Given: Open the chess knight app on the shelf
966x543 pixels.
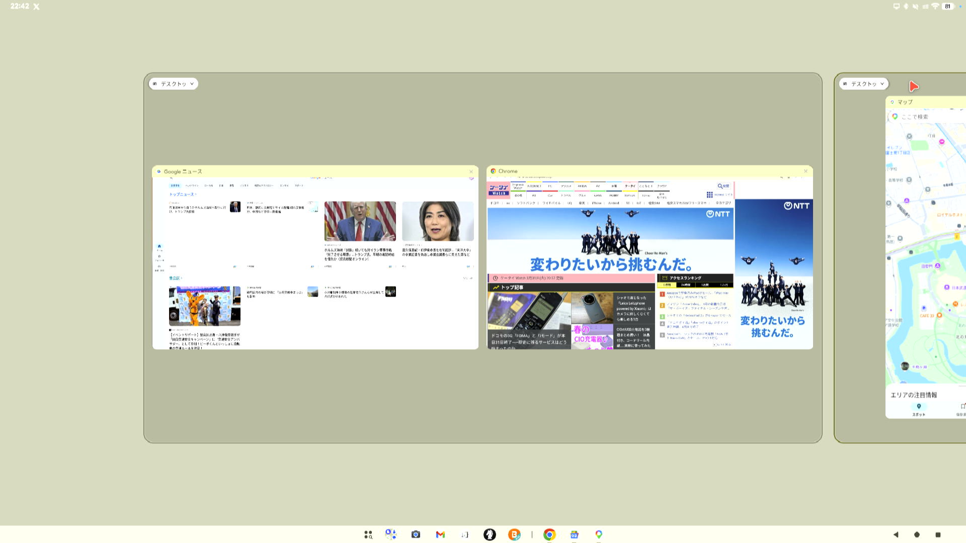Looking at the screenshot, I should [489, 534].
